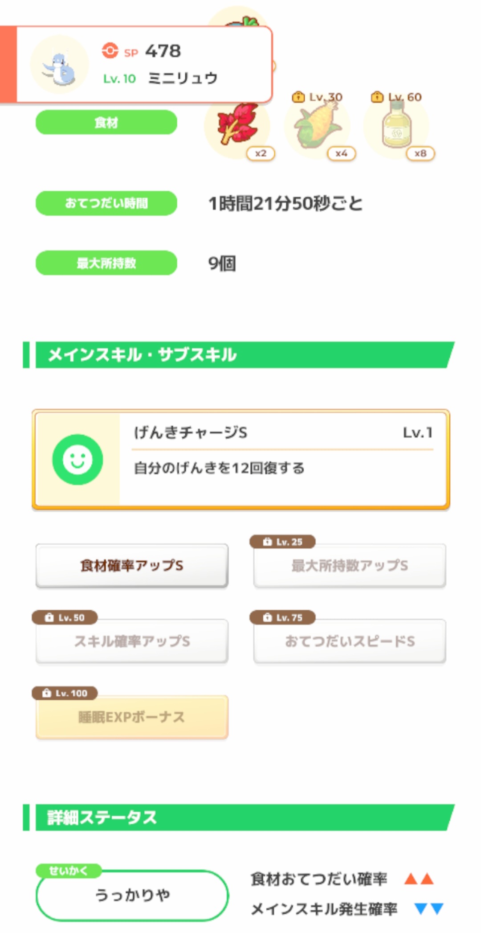Tap the うっかりや nature button

pos(132,895)
